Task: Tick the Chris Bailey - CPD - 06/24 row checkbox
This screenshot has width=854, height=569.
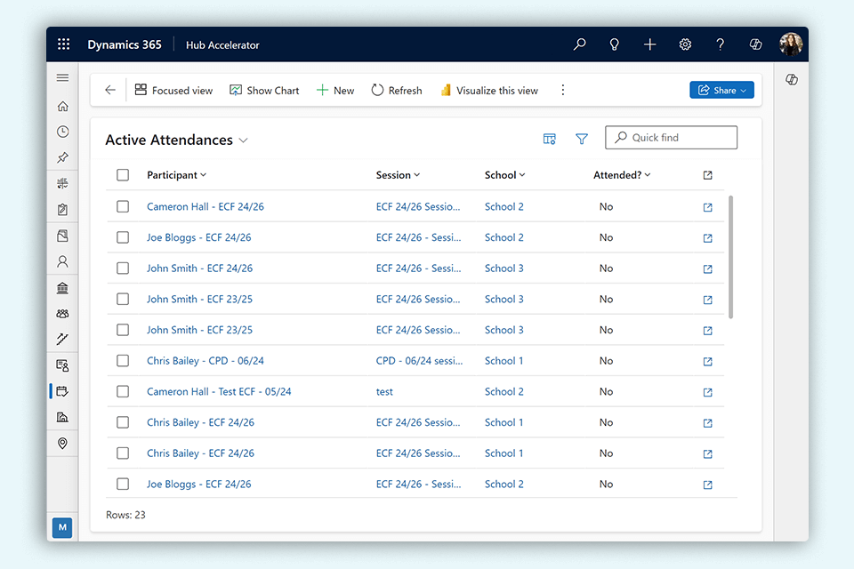Action: tap(123, 361)
